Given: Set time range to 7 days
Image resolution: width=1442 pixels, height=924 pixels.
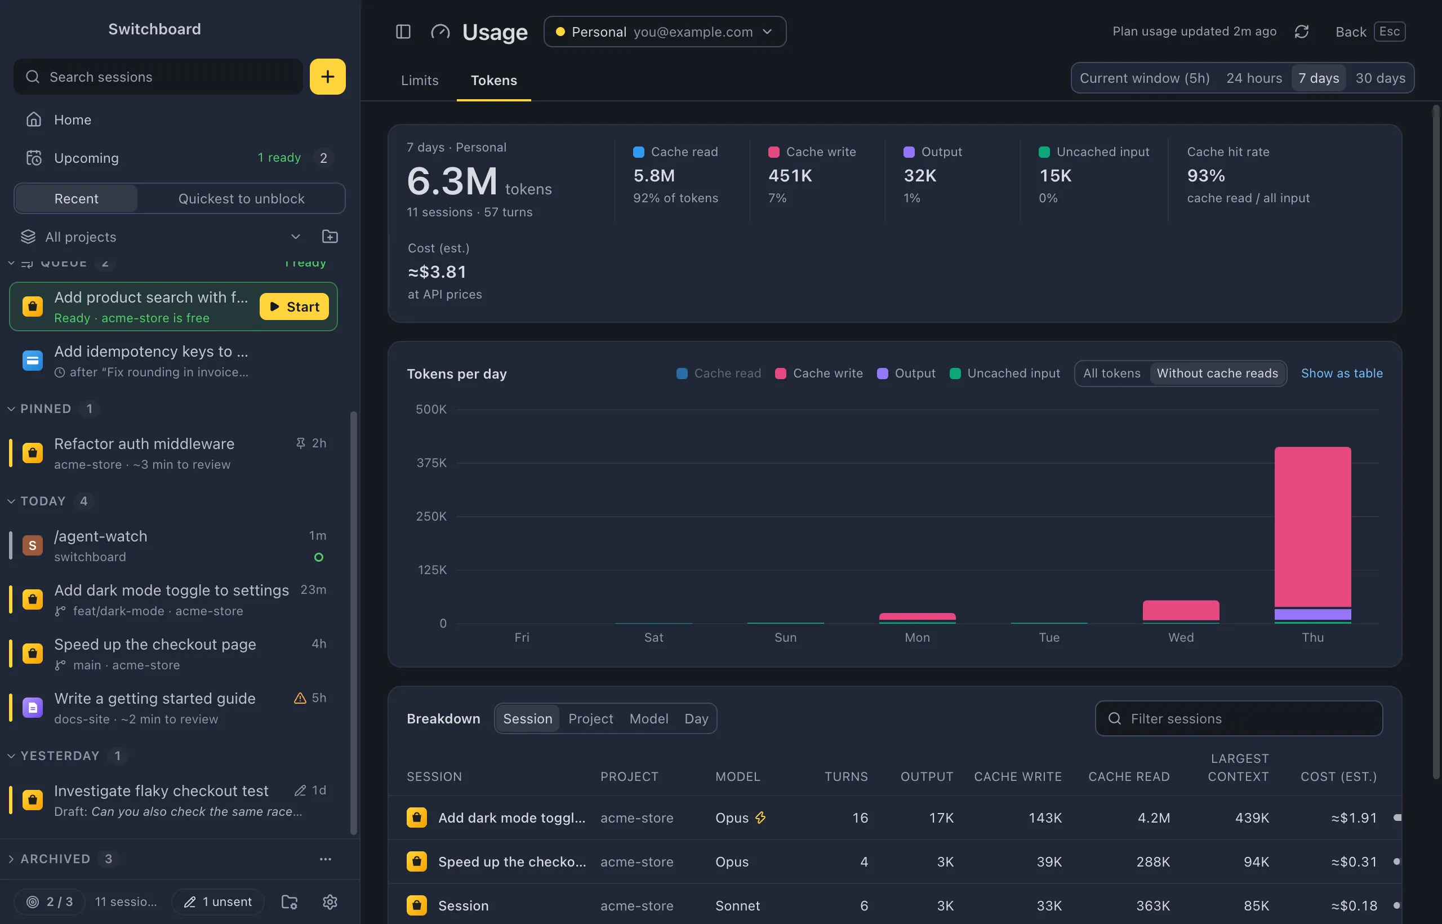Looking at the screenshot, I should [1319, 78].
